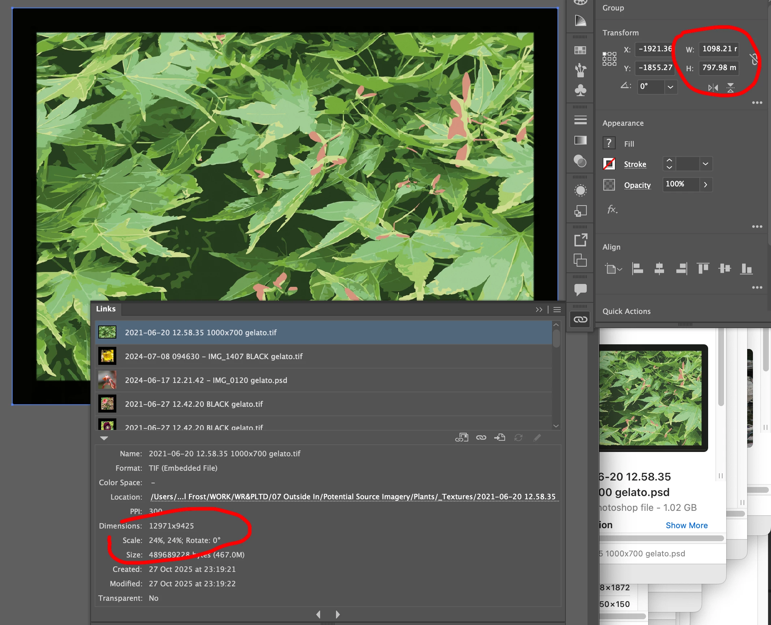Click the Stroke label link
The height and width of the screenshot is (625, 771).
(x=635, y=164)
